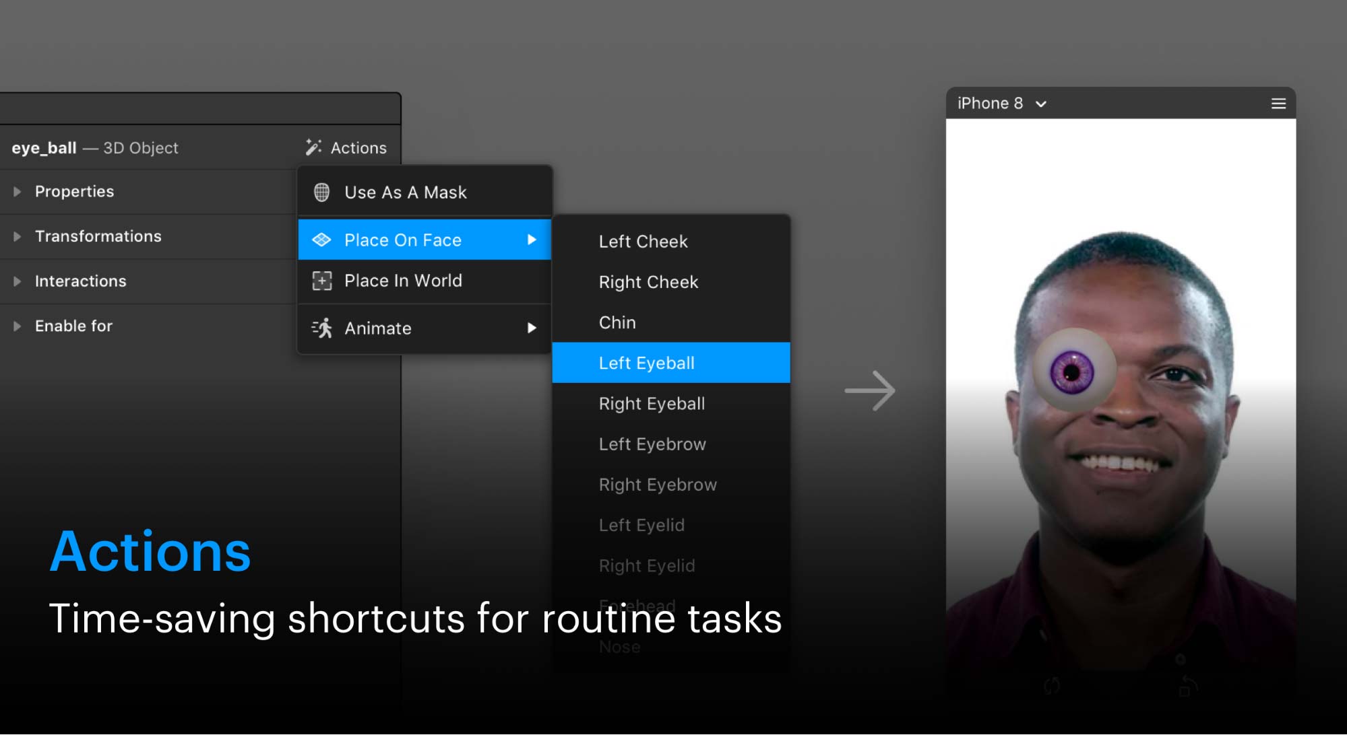Pick Right Eyeball menu entry

652,404
